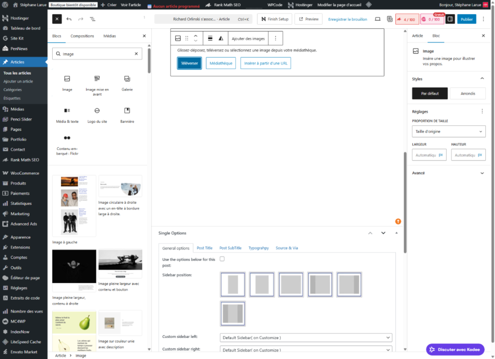Select the Arrondis image style

467,93
